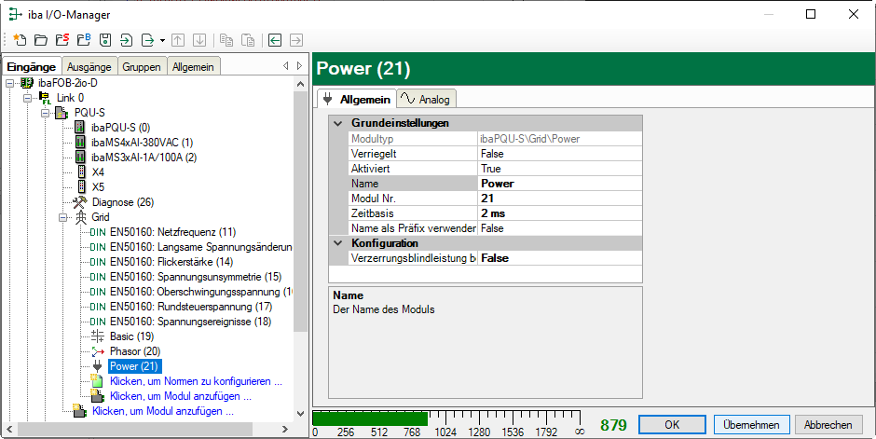876x439 pixels.
Task: Open the export button dropdown arrow
Action: [x=162, y=40]
